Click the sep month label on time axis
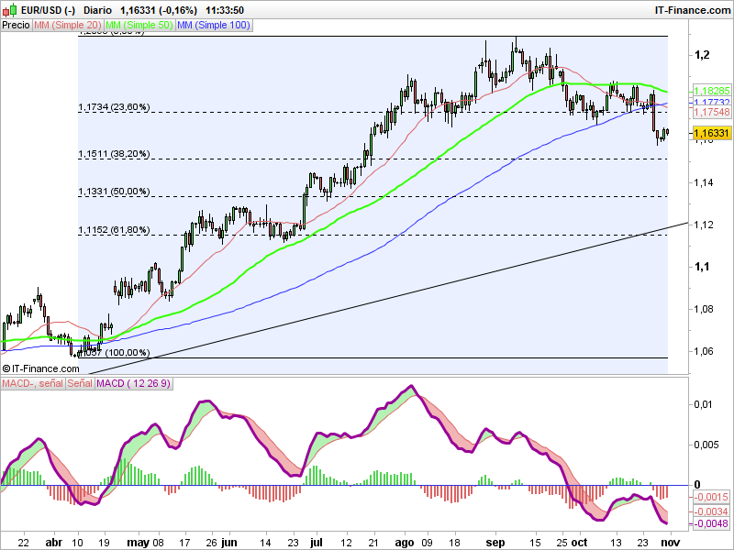This screenshot has width=734, height=550. point(495,543)
